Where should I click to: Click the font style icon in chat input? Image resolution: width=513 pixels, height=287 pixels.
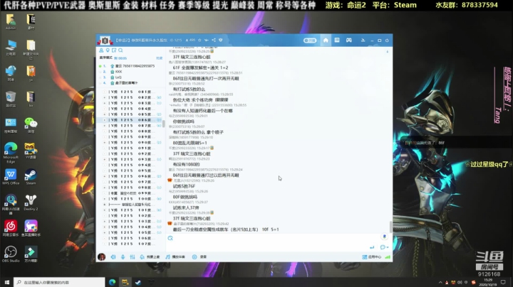coord(170,238)
